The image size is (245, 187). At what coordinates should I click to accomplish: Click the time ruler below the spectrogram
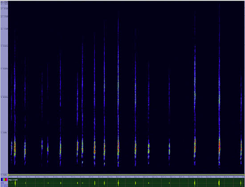tap(127, 177)
